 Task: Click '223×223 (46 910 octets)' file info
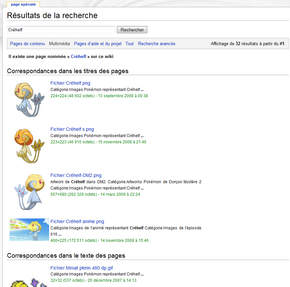click(72, 142)
